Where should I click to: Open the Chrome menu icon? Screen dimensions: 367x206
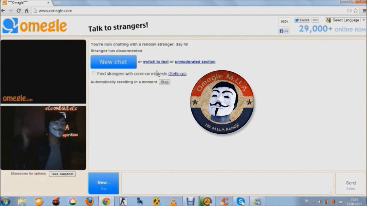tap(364, 11)
